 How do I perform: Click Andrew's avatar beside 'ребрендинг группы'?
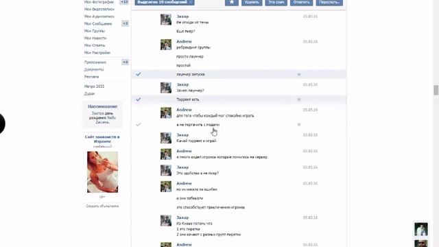[166, 45]
